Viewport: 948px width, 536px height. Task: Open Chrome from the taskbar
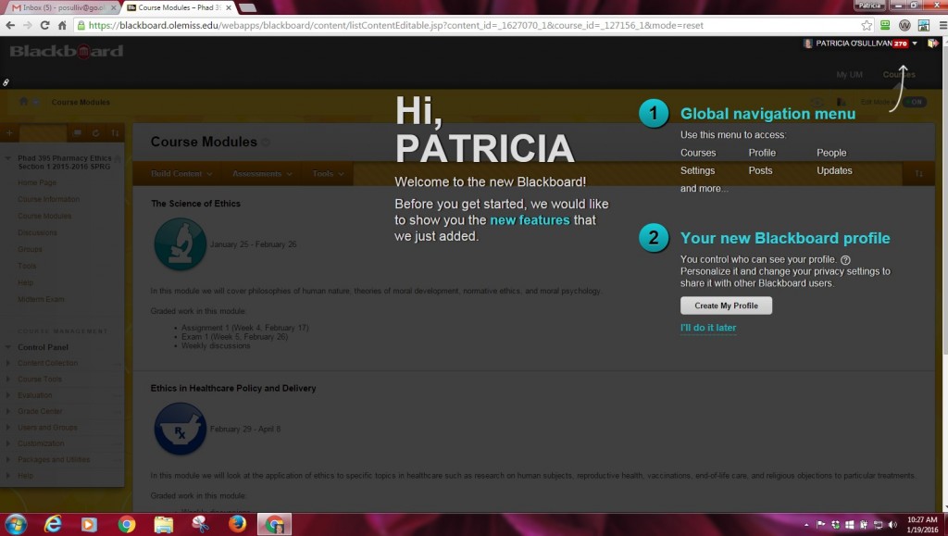click(126, 524)
